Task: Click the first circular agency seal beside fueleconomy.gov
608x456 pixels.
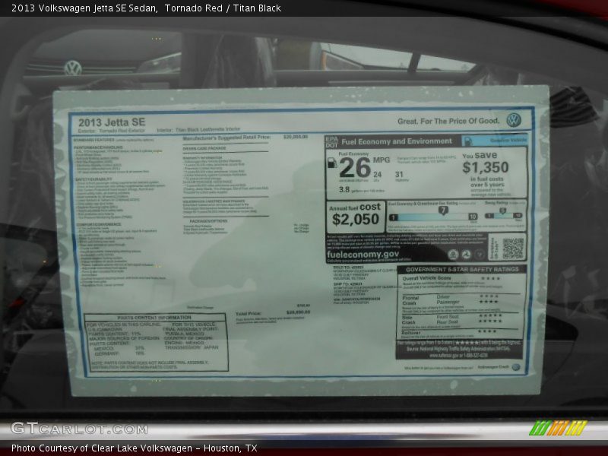Action: coord(453,255)
